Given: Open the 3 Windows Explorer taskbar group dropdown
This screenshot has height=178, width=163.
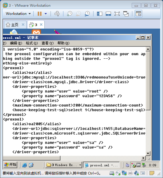Looking at the screenshot, I should coord(80,165).
